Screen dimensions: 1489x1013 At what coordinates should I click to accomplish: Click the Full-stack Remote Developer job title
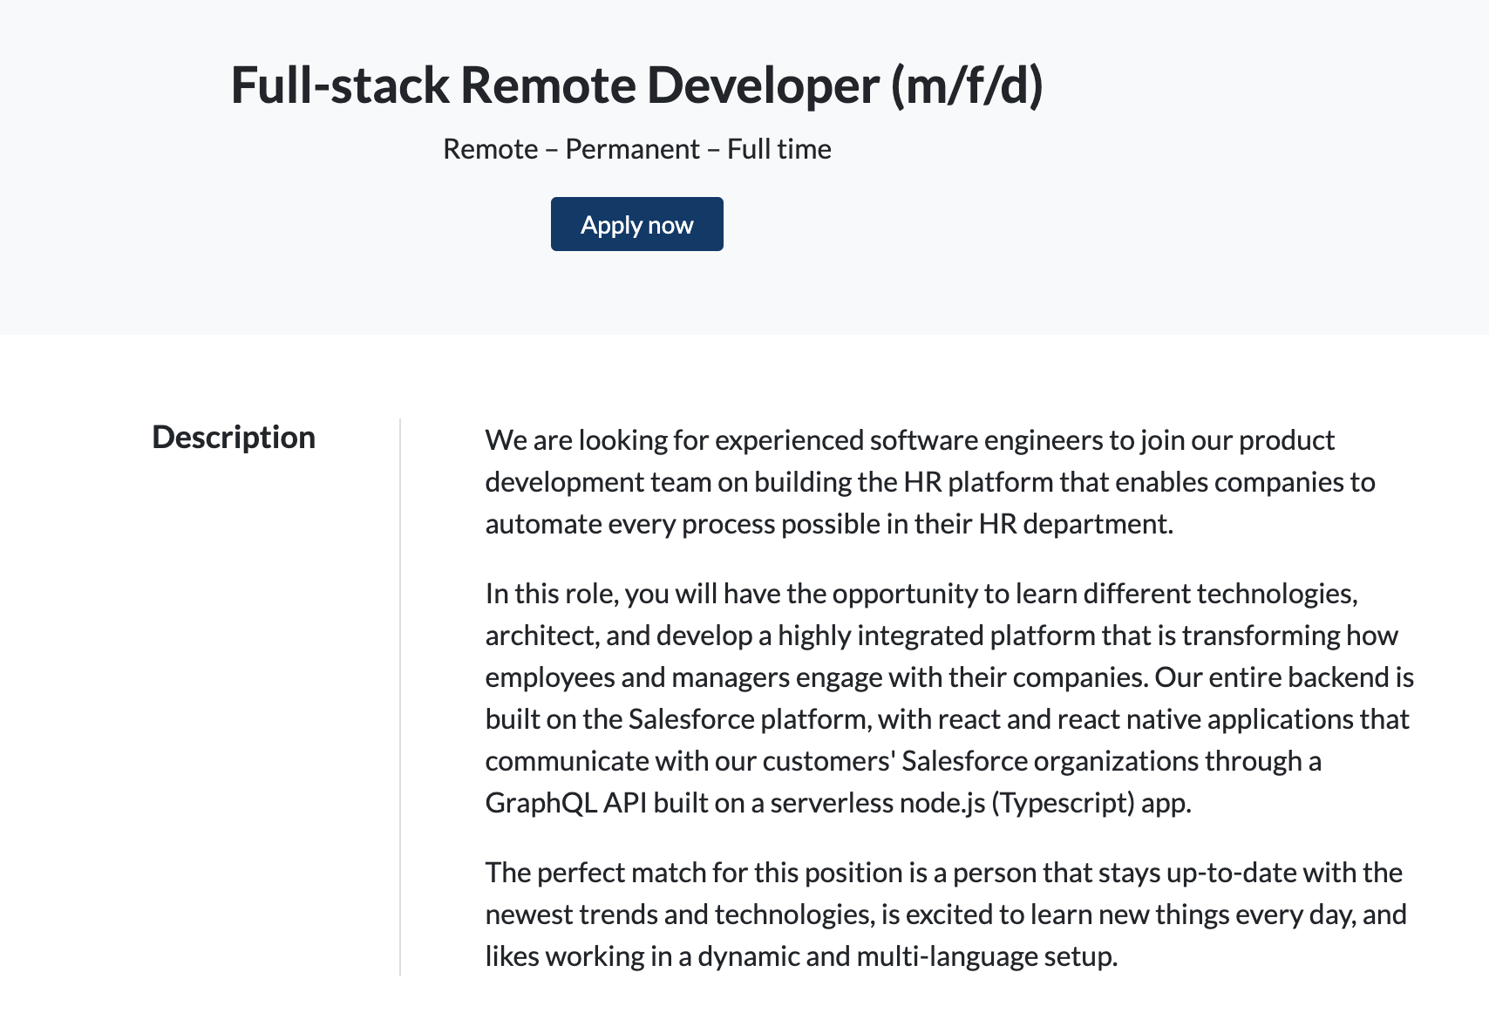[x=554, y=85]
